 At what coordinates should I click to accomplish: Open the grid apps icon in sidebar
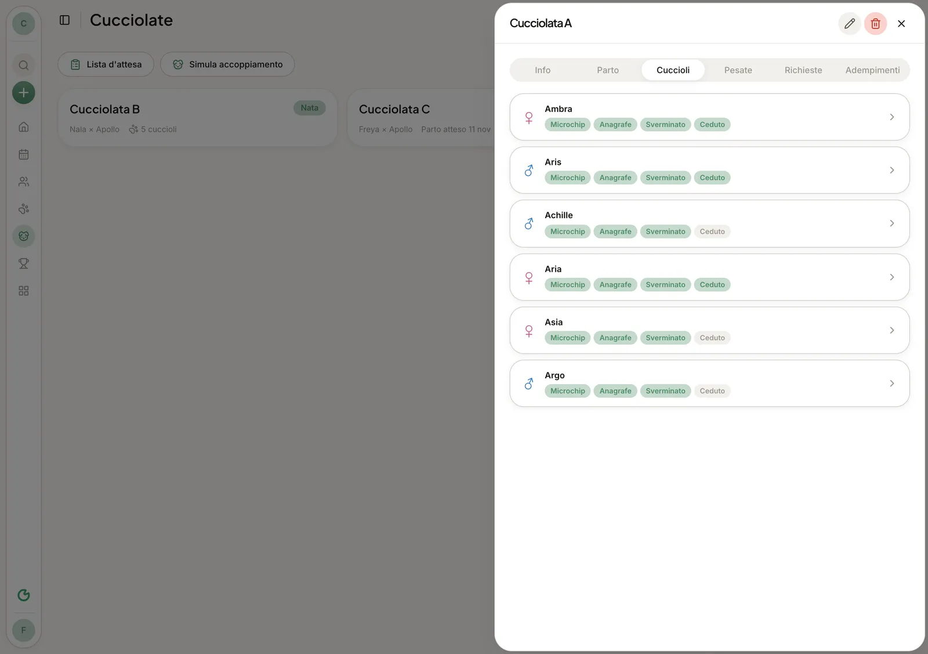coord(24,291)
